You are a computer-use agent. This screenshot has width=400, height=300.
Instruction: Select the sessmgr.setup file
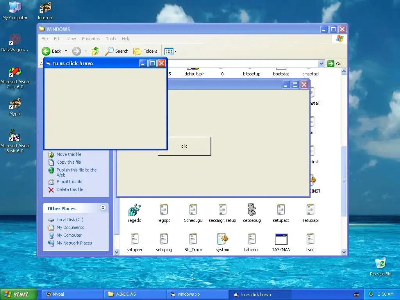222,213
